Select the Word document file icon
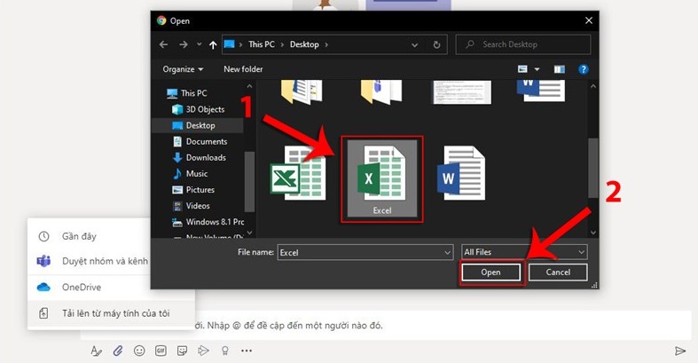This screenshot has width=698, height=363. coord(461,173)
